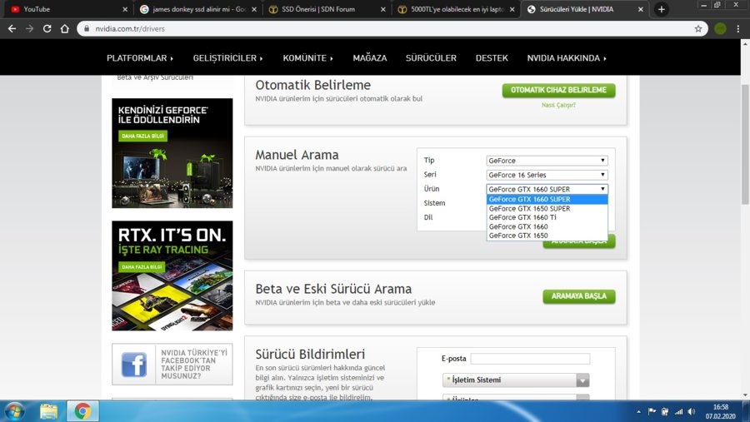Go to MAĞAZA in the navigation bar
Screen dimensions: 750x422
coord(370,57)
